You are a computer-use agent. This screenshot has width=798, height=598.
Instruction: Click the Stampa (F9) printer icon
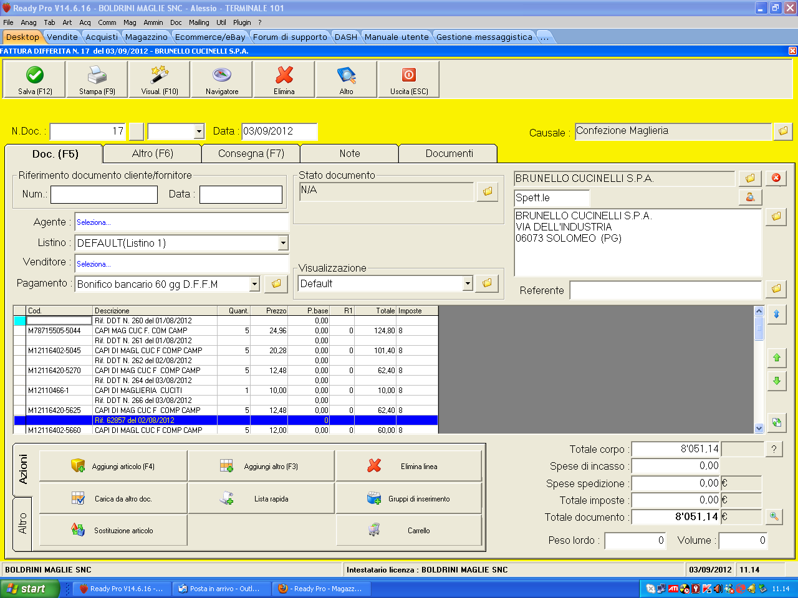(x=97, y=75)
